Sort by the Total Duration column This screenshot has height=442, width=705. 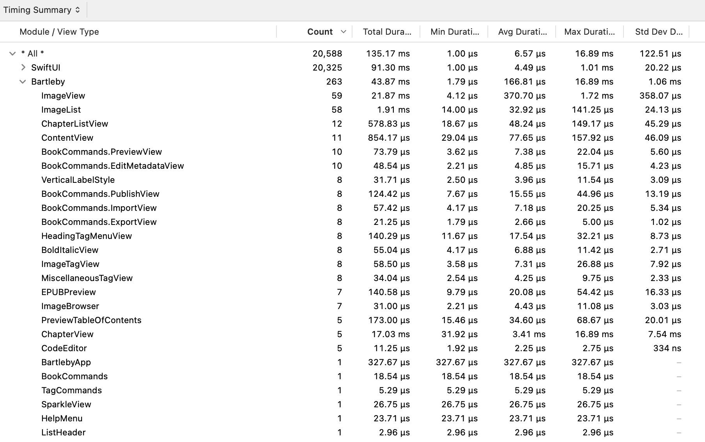coord(387,32)
